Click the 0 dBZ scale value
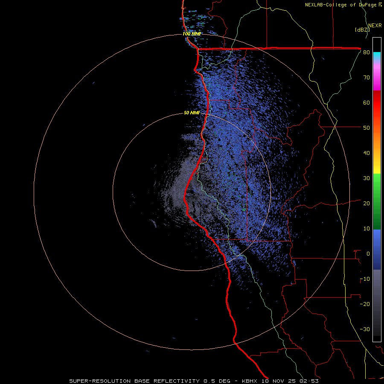Image resolution: width=384 pixels, height=384 pixels. click(368, 254)
